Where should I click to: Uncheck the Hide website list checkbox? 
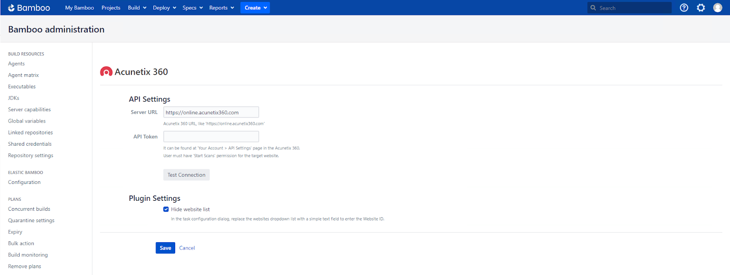(x=166, y=209)
